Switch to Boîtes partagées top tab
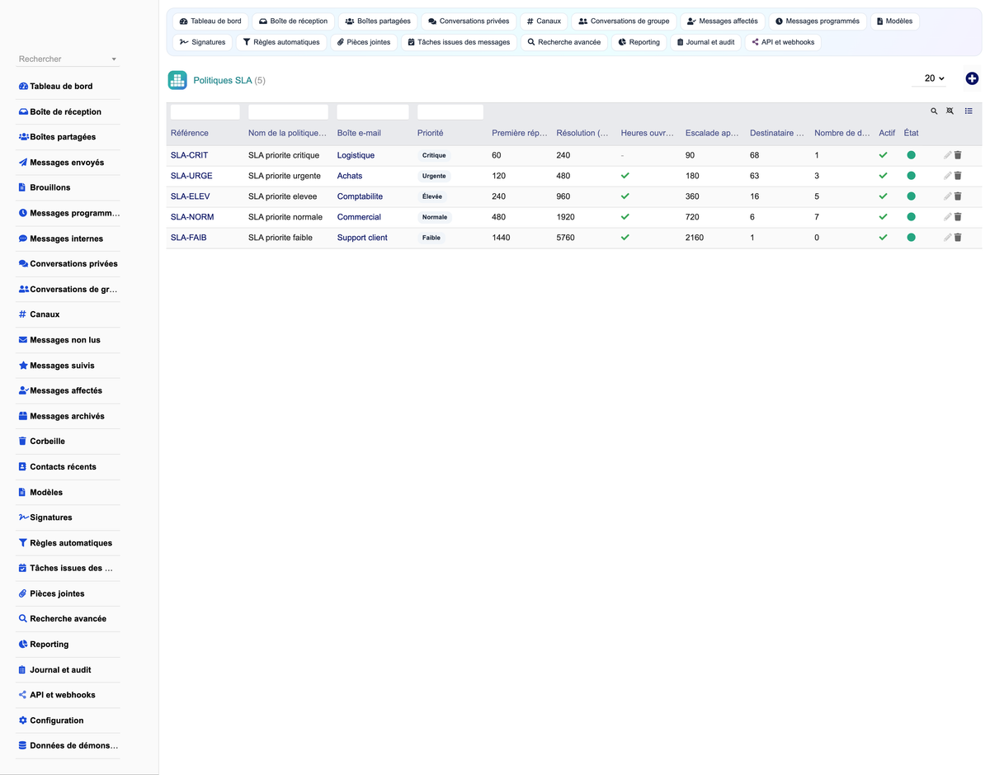This screenshot has height=775, width=990. click(378, 21)
